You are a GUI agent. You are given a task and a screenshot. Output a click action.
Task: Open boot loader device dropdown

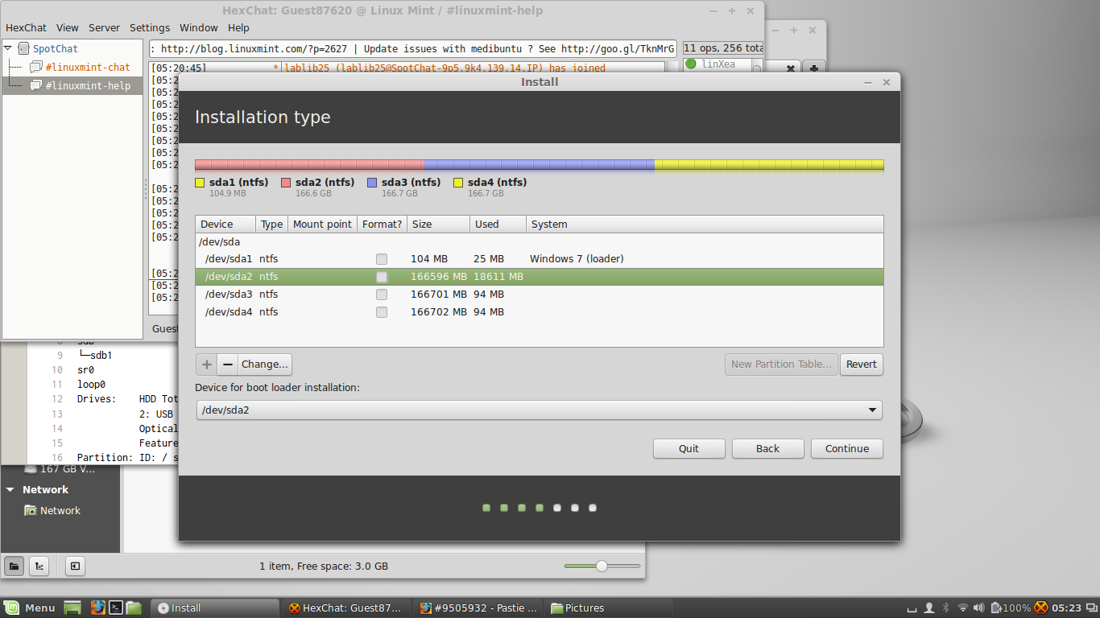click(x=539, y=410)
